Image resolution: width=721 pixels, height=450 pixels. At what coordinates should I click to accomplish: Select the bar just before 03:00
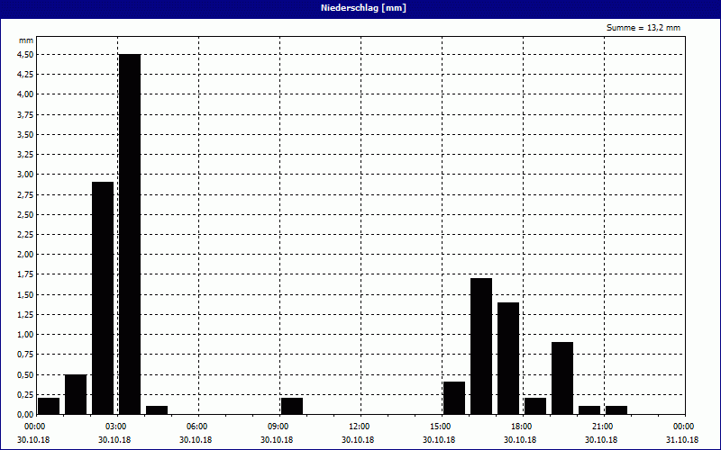click(103, 298)
